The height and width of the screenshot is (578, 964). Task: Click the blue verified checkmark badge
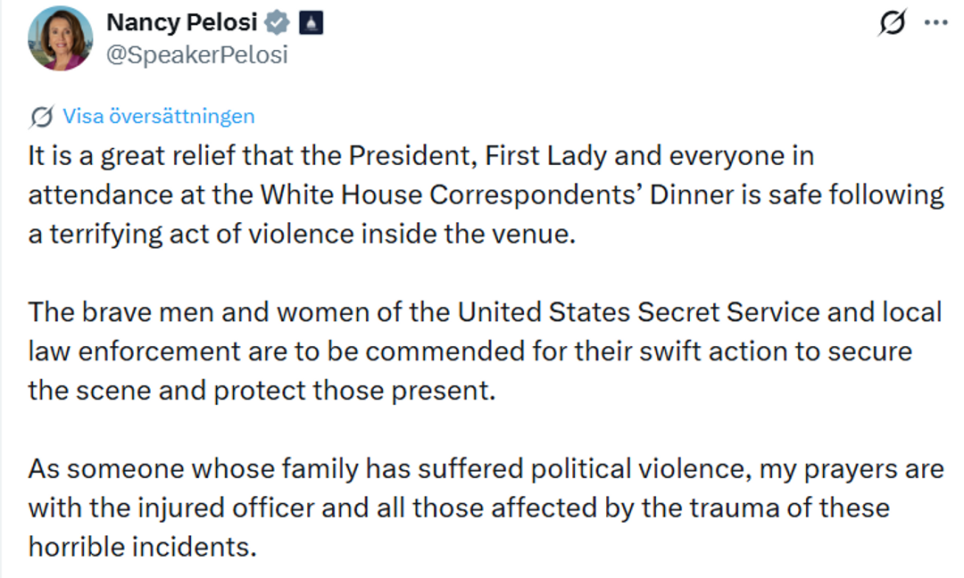pos(277,23)
